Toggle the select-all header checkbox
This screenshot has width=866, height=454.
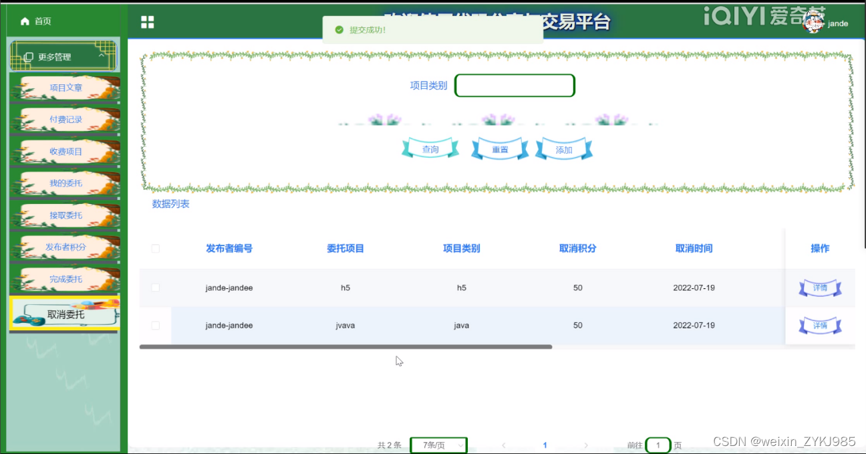tap(156, 249)
